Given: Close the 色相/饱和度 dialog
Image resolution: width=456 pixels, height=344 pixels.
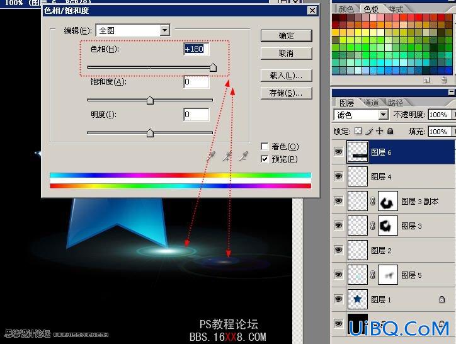Looking at the screenshot, I should click(312, 11).
